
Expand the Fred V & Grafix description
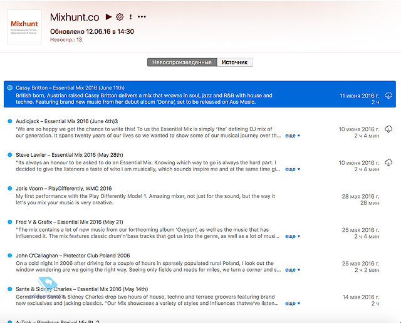click(293, 236)
